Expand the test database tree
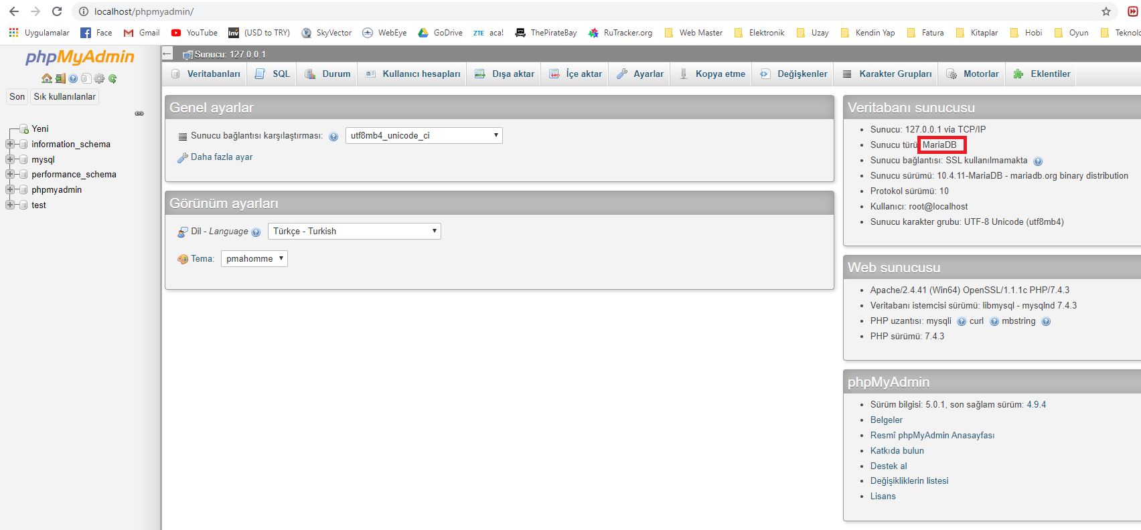 pos(10,205)
